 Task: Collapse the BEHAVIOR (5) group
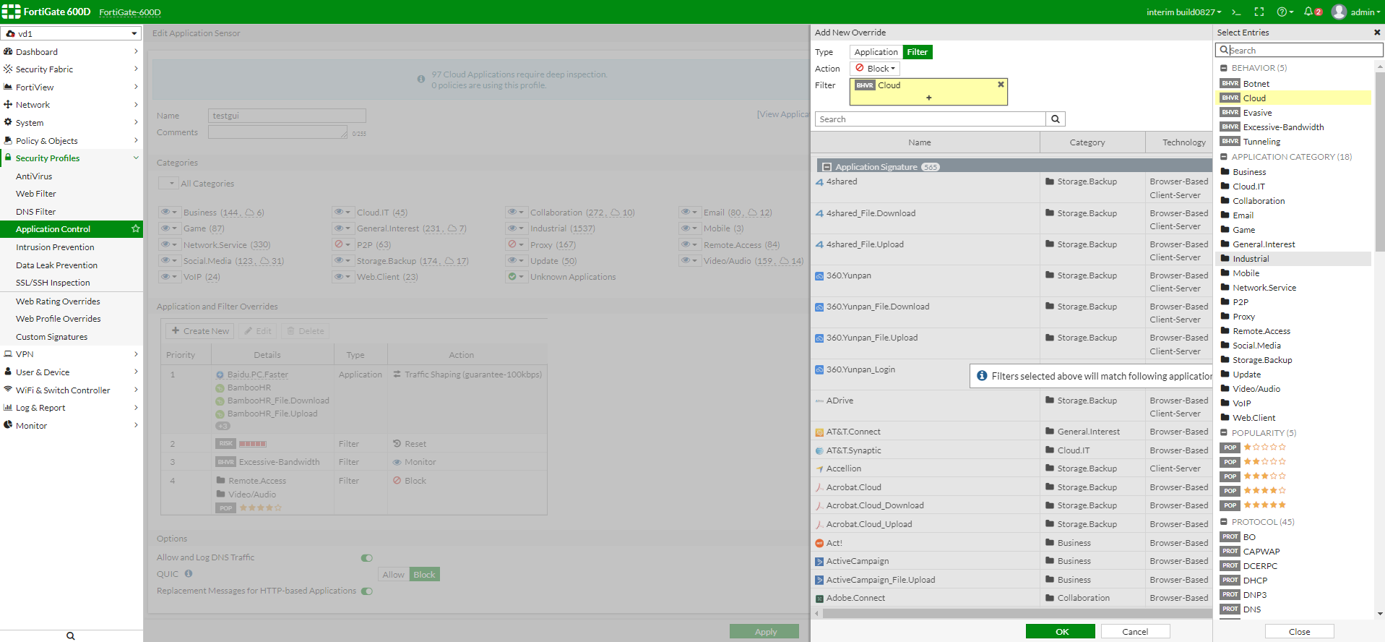point(1224,68)
